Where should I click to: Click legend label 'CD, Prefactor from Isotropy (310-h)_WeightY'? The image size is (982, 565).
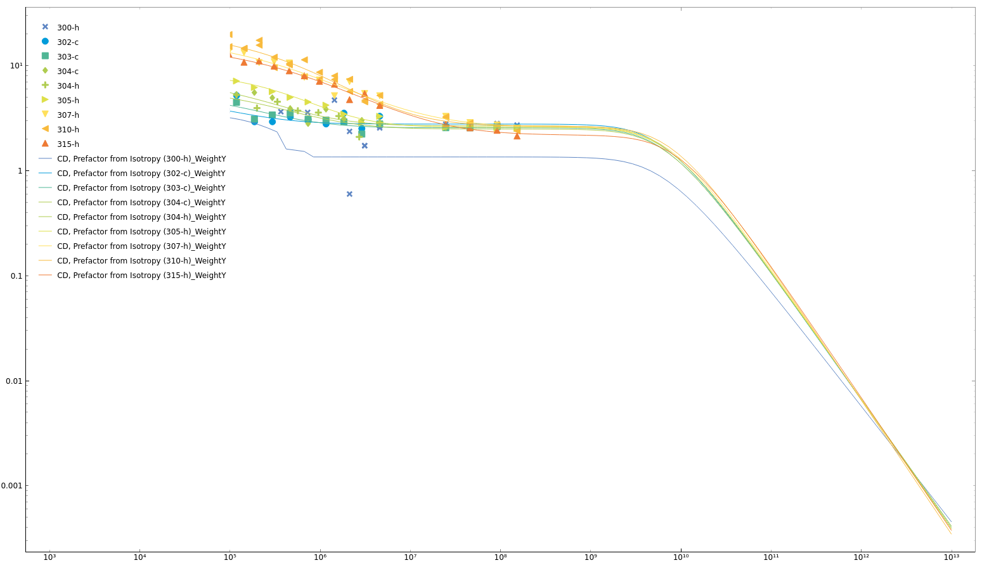141,261
